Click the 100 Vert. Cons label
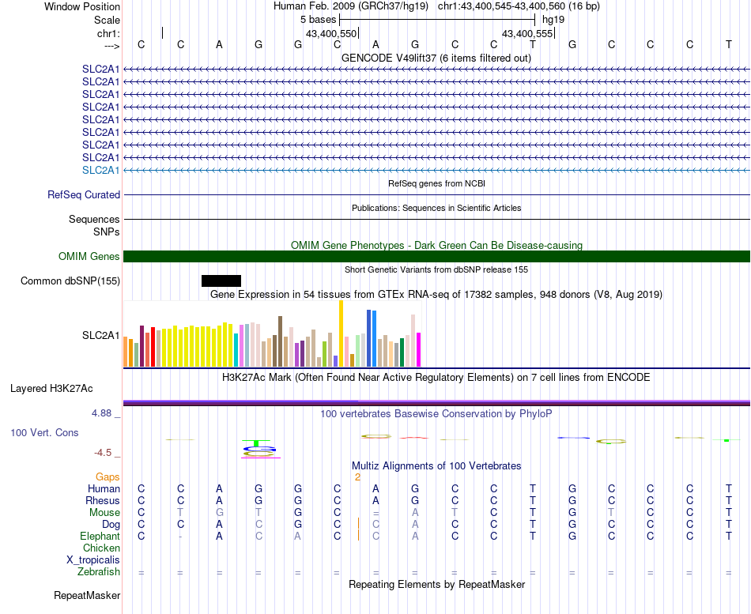Viewport: 751px width, 614px height. (44, 432)
